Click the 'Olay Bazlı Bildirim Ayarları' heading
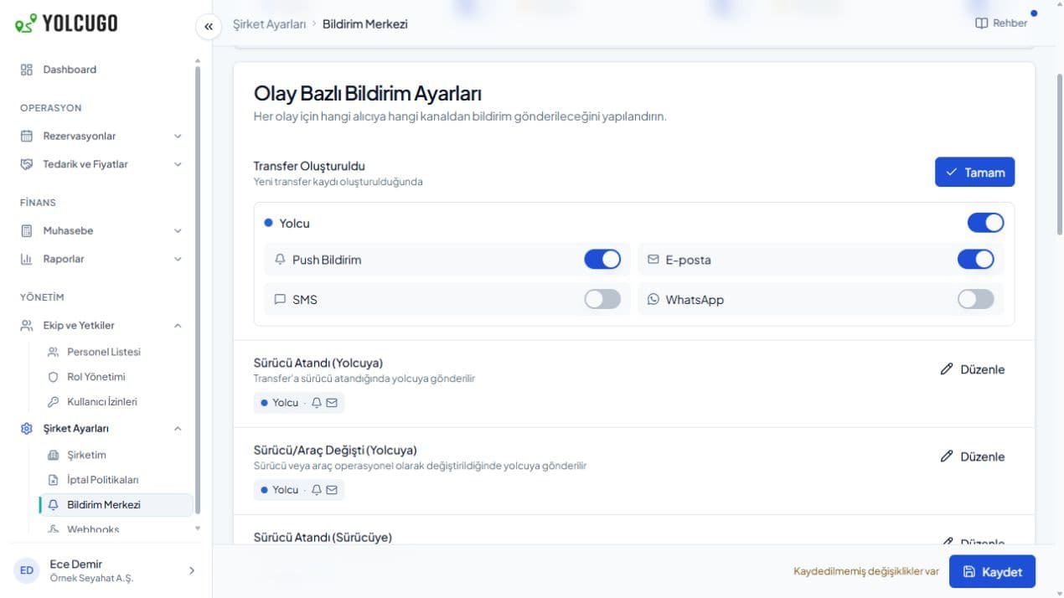The height and width of the screenshot is (598, 1064). [368, 94]
